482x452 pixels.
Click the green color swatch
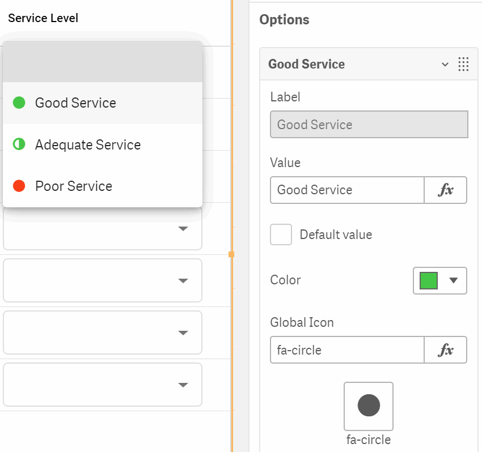click(429, 280)
